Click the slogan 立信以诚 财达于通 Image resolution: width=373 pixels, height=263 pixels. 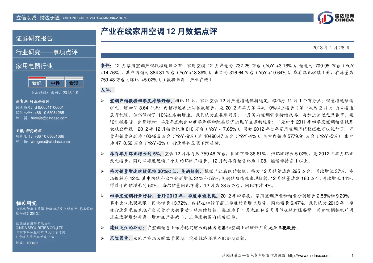tap(38, 18)
